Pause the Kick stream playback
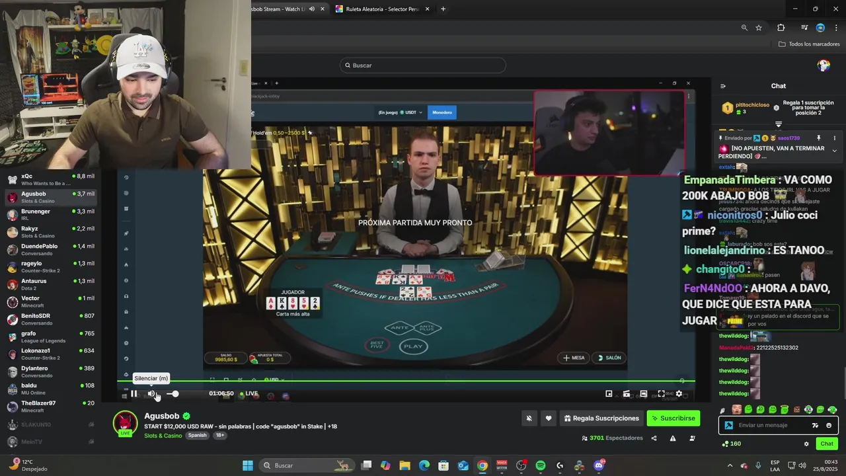Viewport: 846px width, 476px height. click(x=134, y=394)
